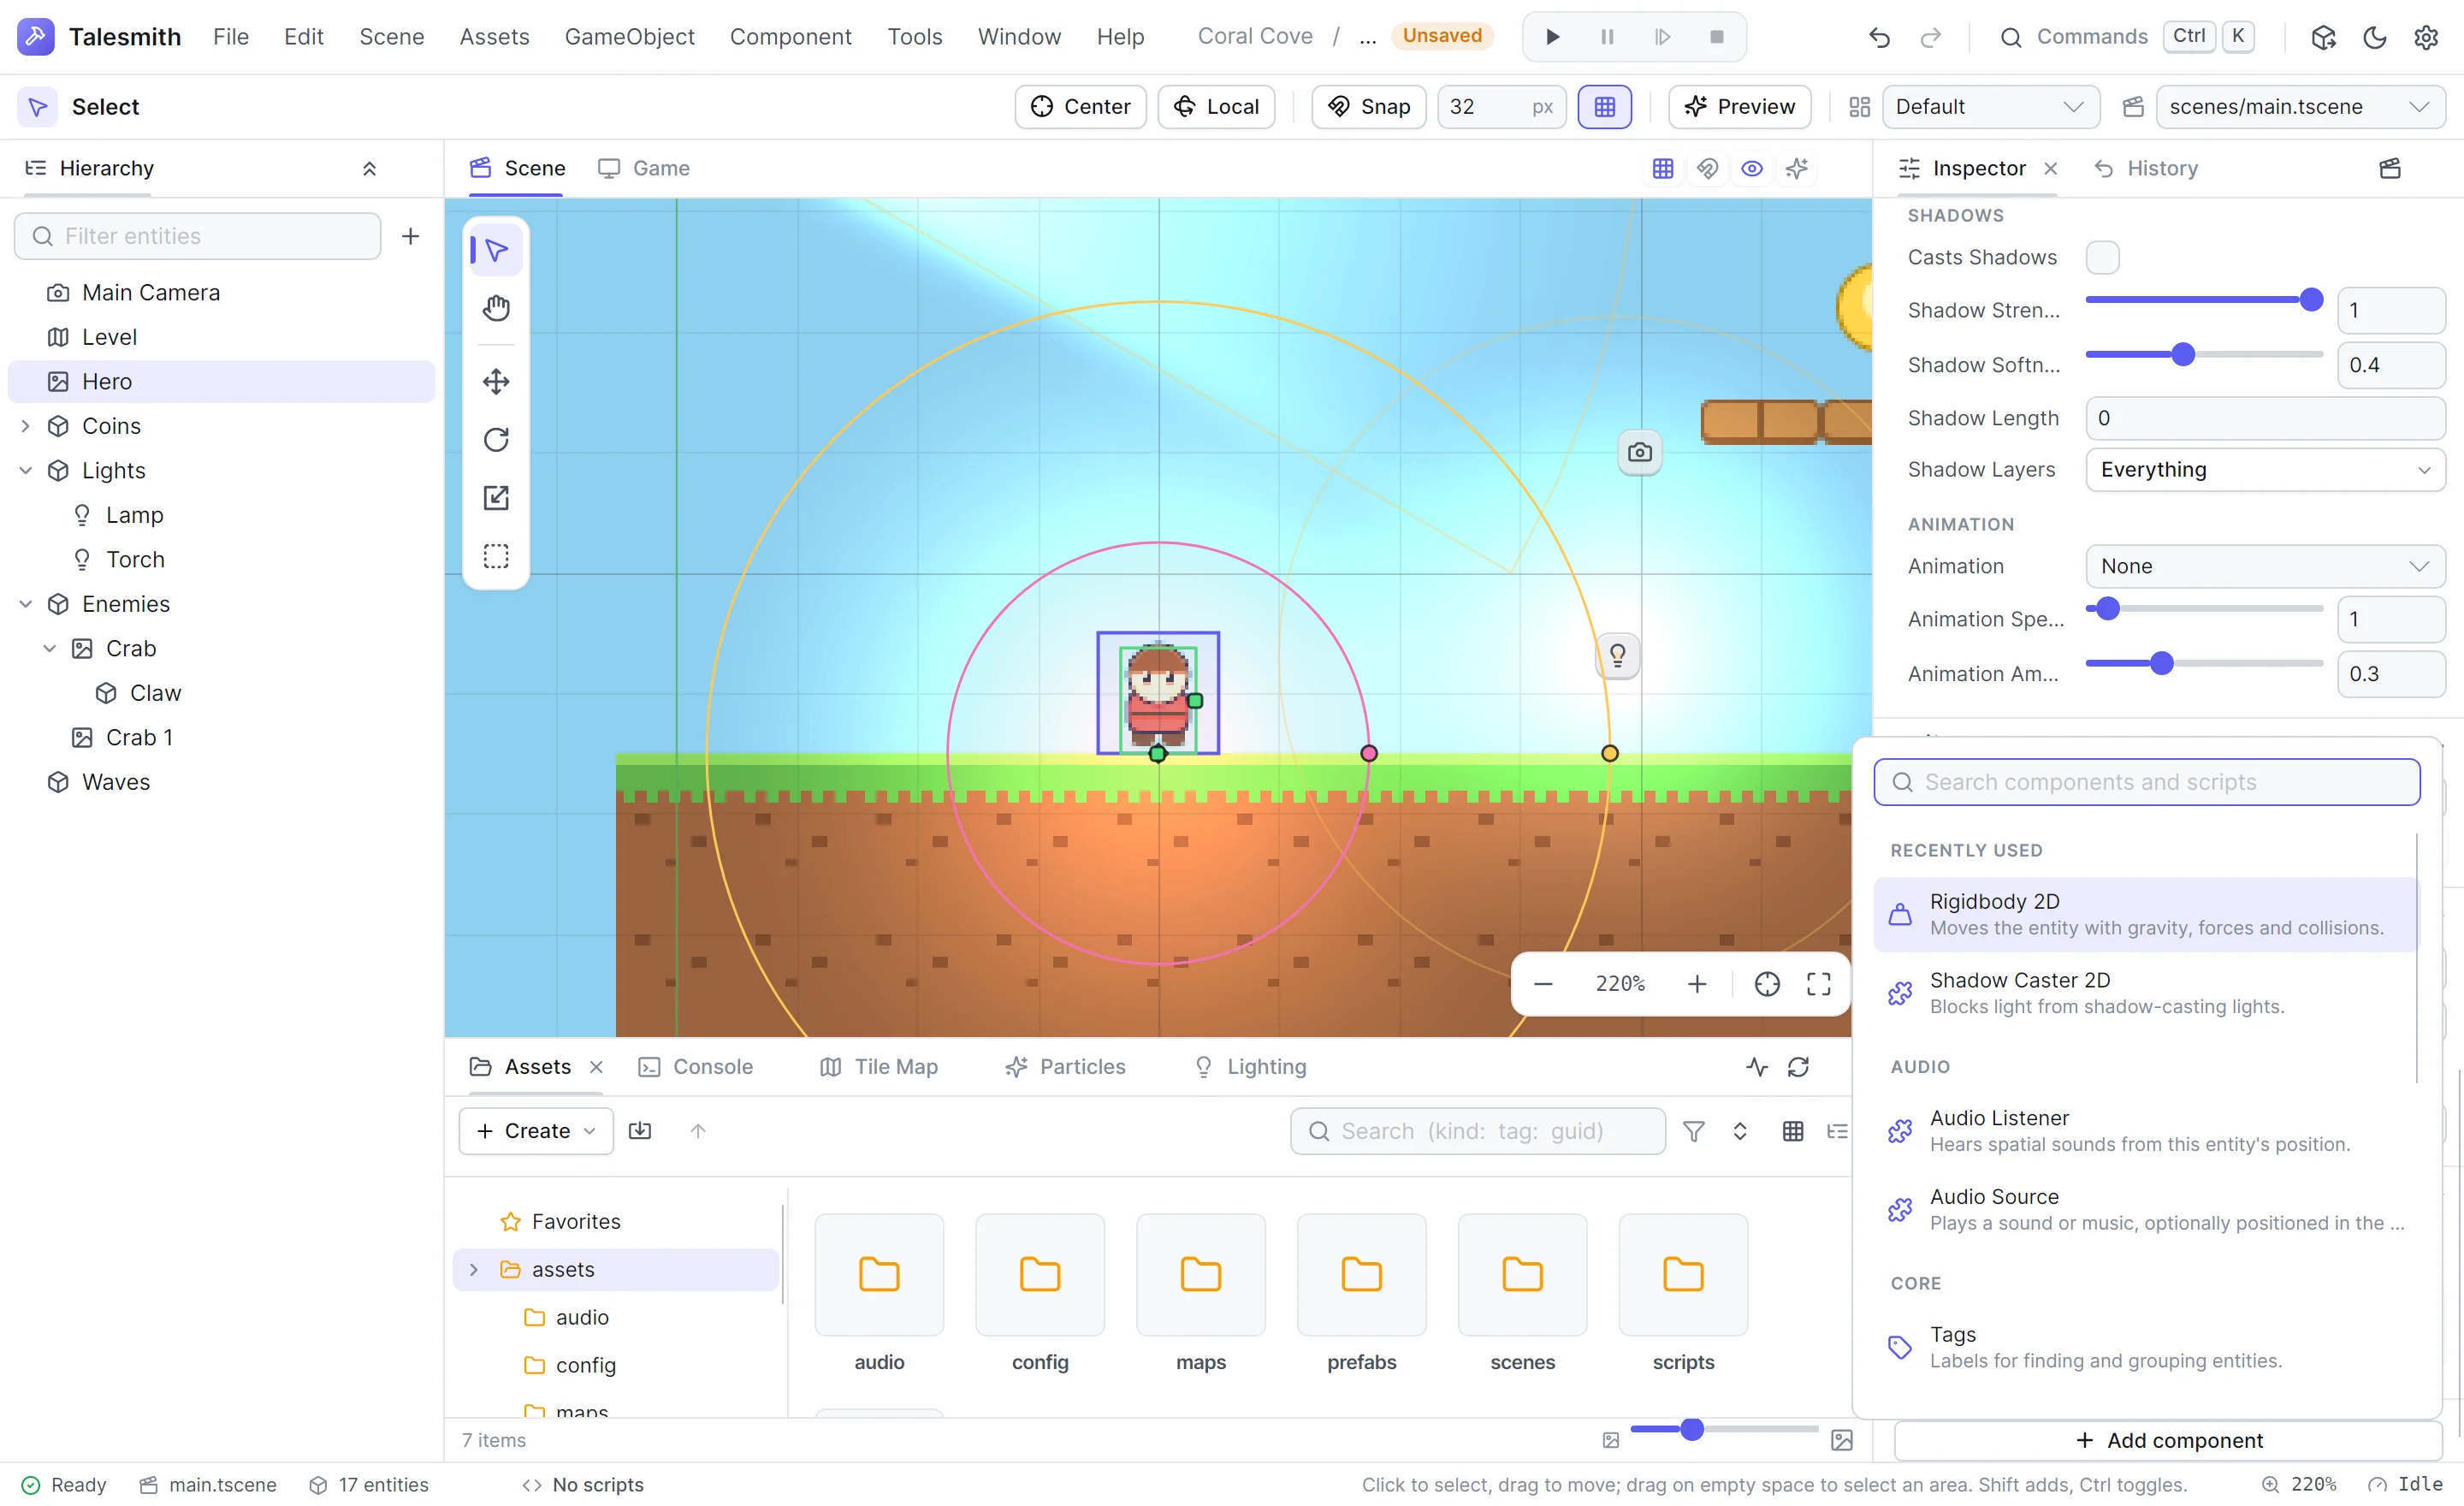This screenshot has height=1506, width=2464.
Task: Click the Create asset button
Action: 536,1131
